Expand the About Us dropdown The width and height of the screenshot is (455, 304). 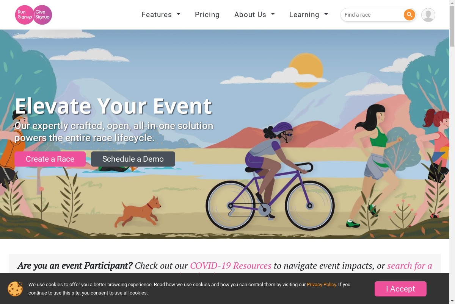coord(254,15)
